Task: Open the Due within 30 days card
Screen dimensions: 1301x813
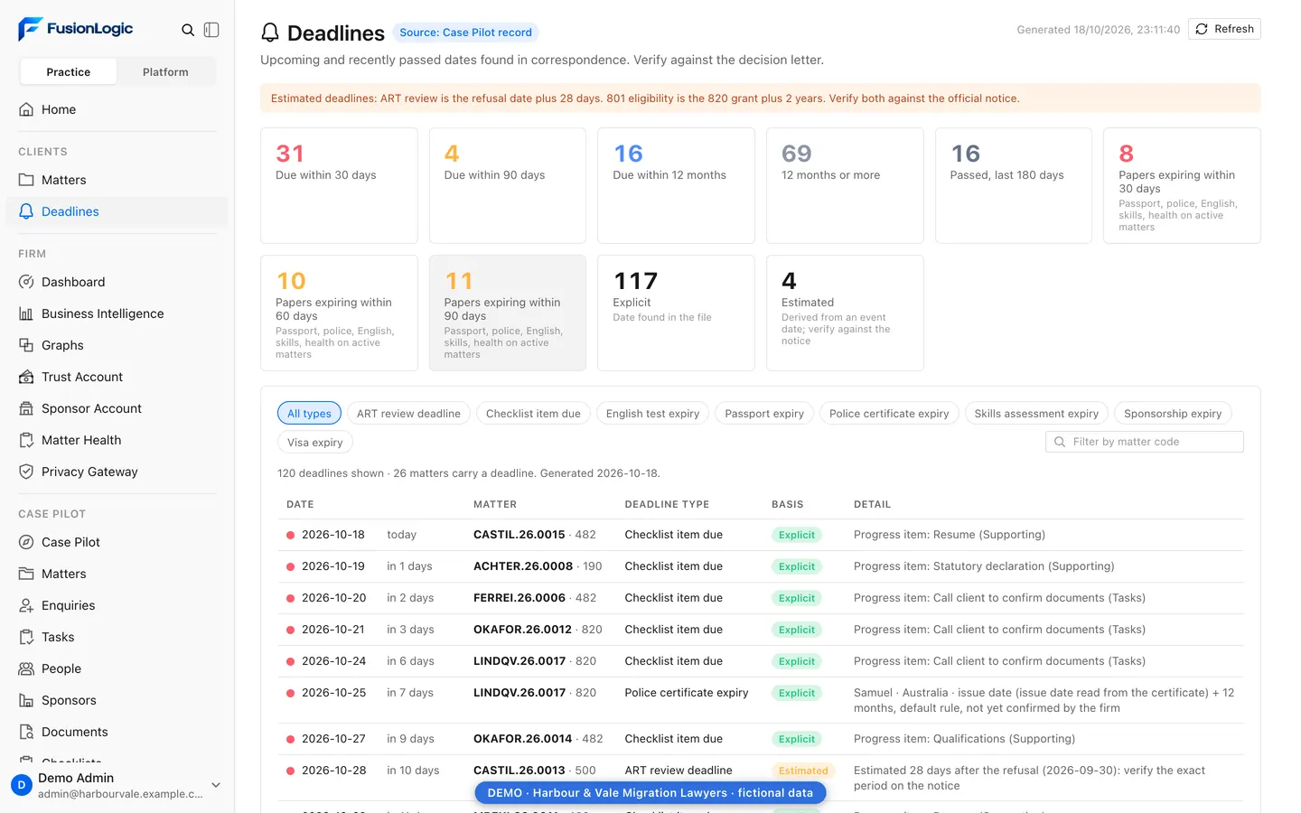Action: [x=339, y=185]
